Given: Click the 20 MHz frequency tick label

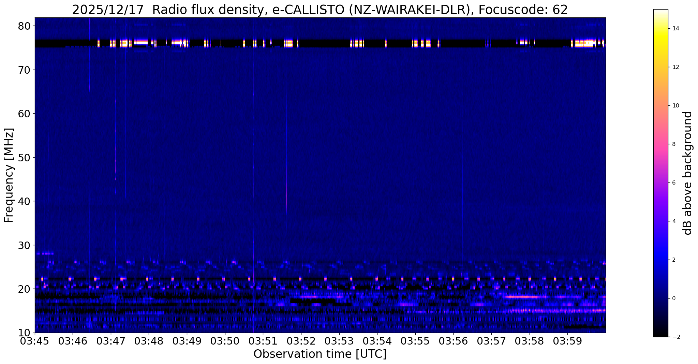Looking at the screenshot, I should 24,289.
